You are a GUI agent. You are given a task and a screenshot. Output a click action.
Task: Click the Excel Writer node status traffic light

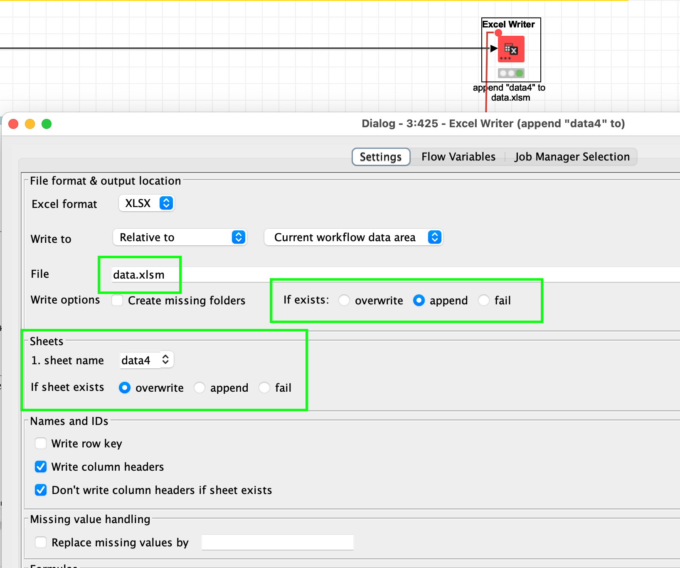click(x=511, y=73)
